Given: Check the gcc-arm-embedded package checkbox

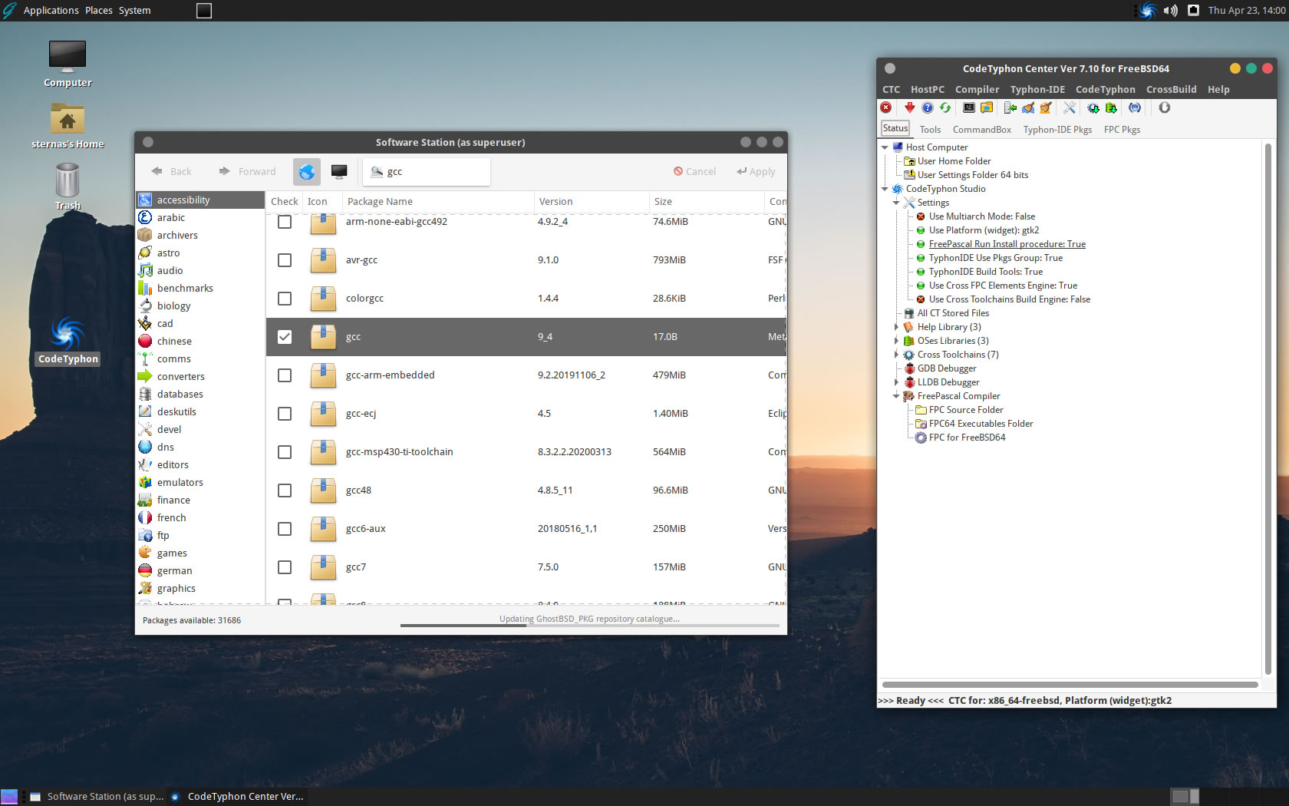Looking at the screenshot, I should click(285, 375).
